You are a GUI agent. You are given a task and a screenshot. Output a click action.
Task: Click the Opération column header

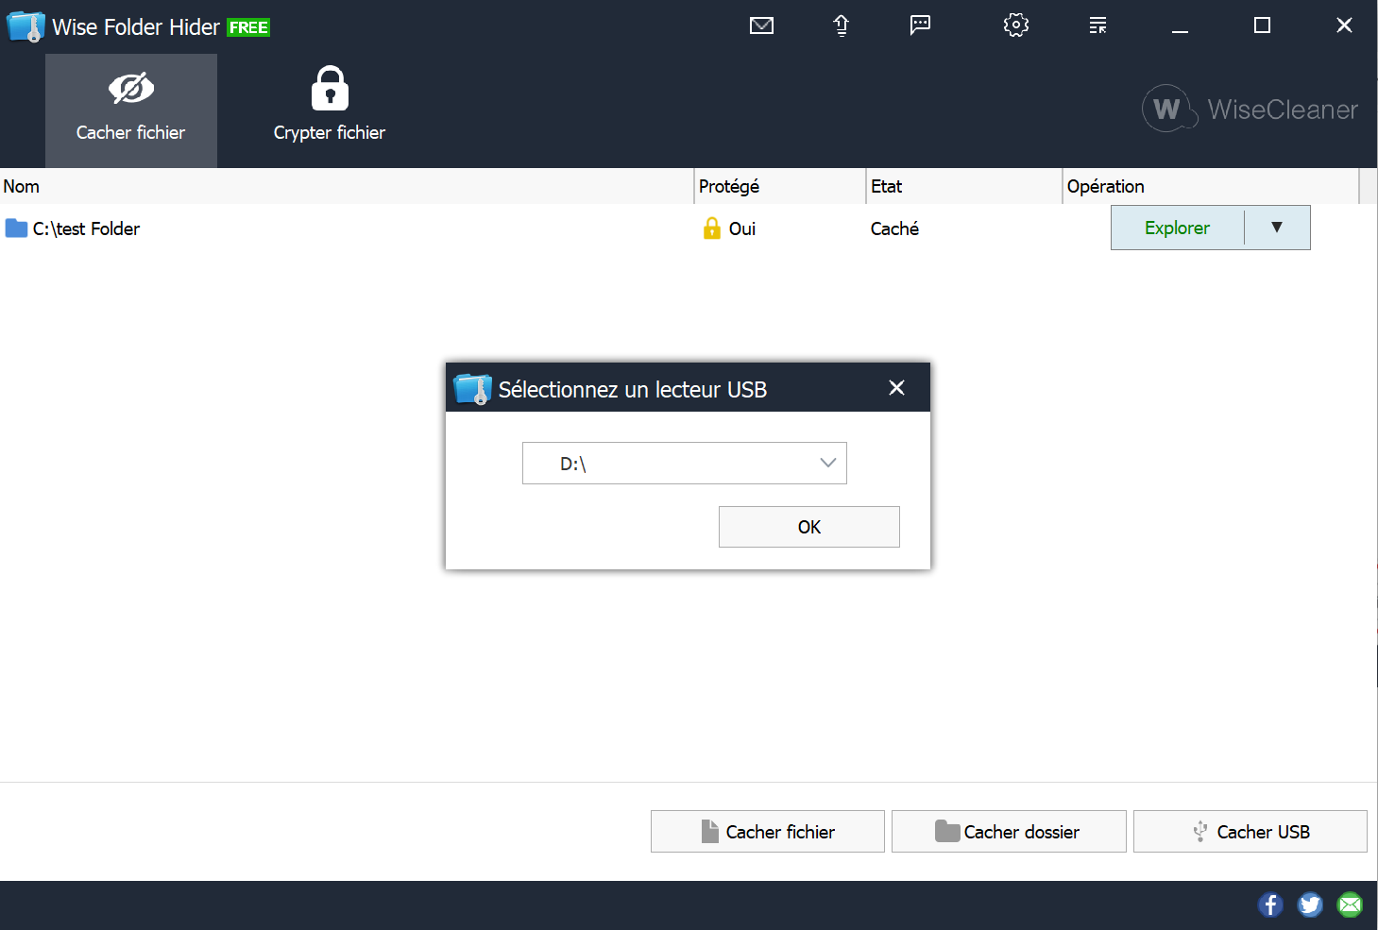coord(1211,186)
